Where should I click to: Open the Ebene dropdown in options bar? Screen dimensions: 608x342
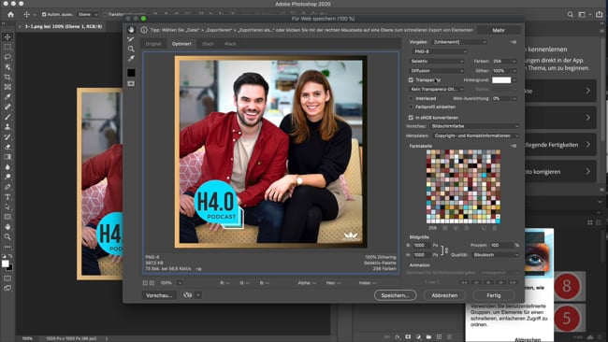pyautogui.click(x=88, y=14)
